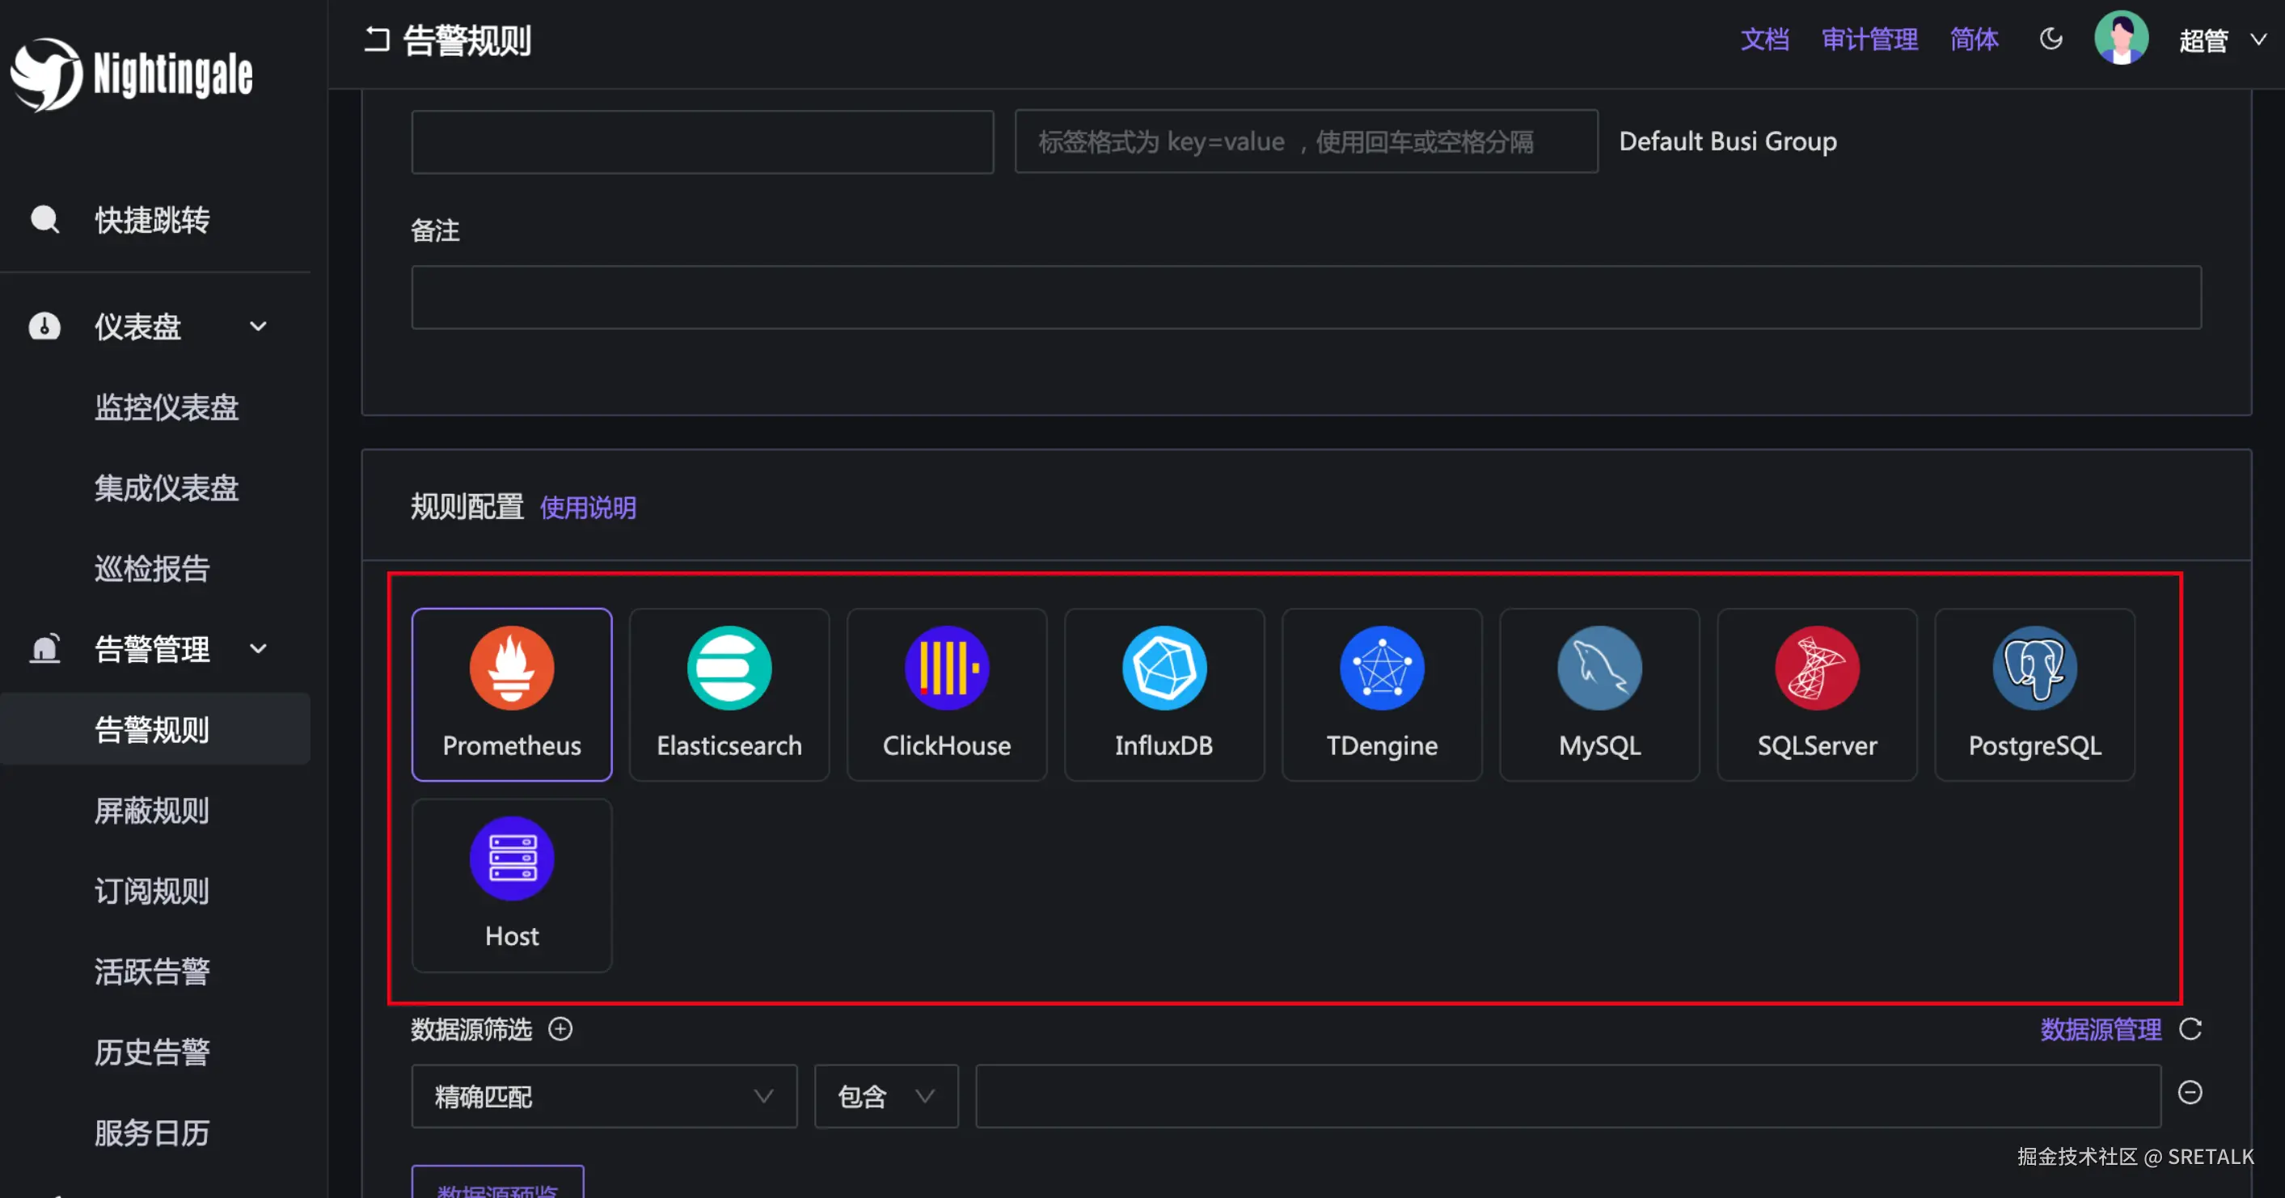
Task: Open the 审计管理 link
Action: [1870, 40]
